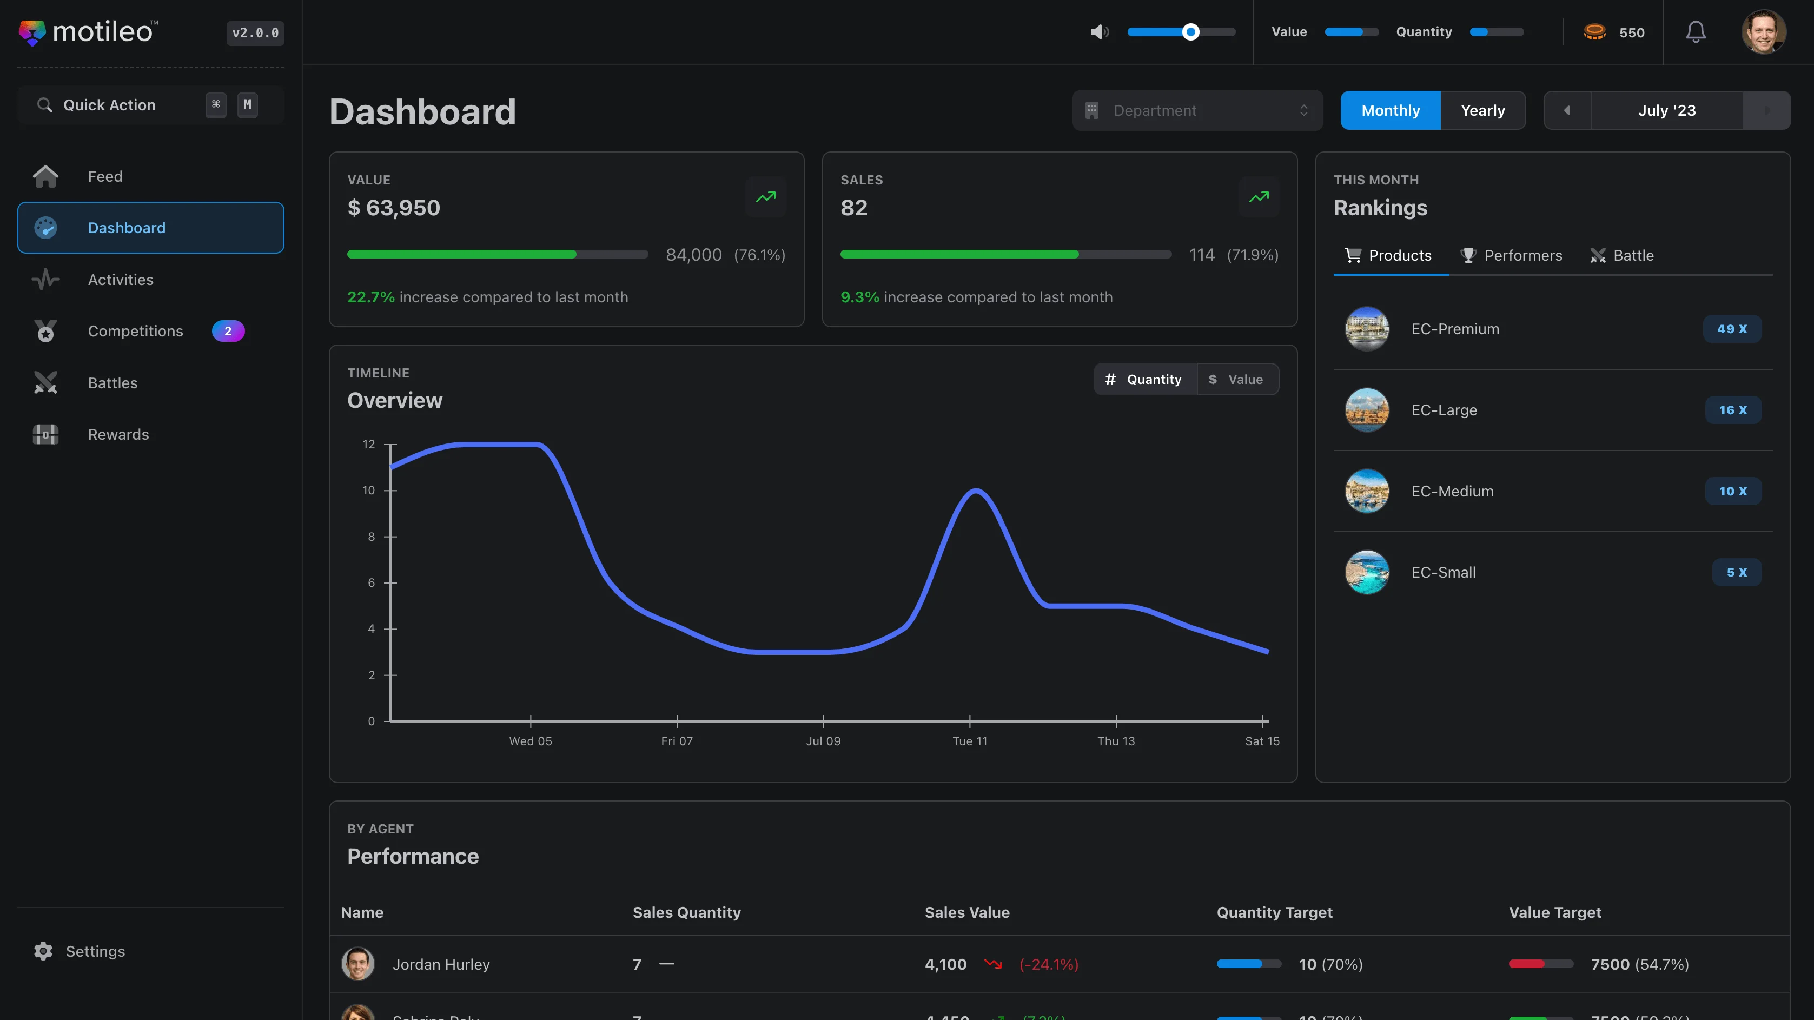This screenshot has height=1020, width=1814.
Task: Click the motileo logo
Action: (88, 32)
